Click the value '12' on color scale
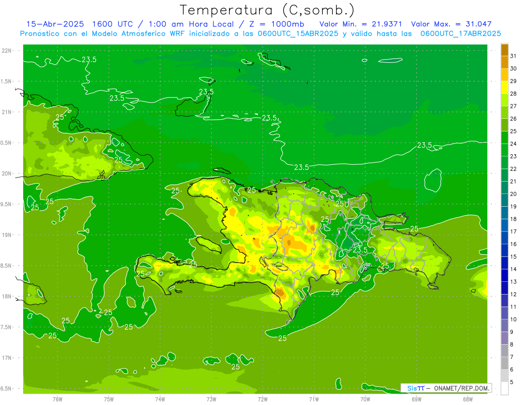The height and width of the screenshot is (405, 525). tap(514, 294)
